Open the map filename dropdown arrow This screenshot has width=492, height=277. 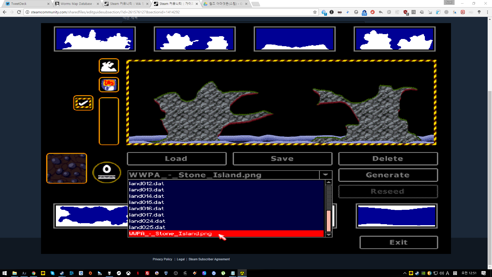[x=325, y=175]
